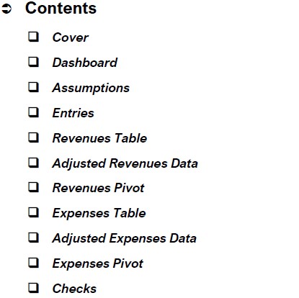
Task: Jump to Revenues Table
Action: (x=99, y=138)
